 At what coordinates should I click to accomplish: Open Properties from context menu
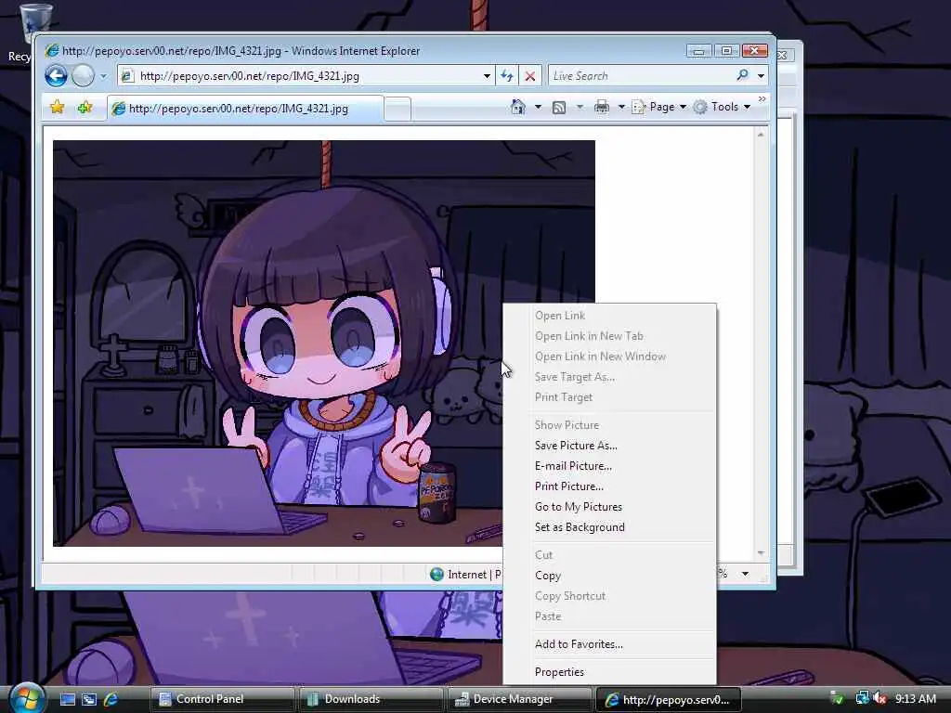pos(559,672)
